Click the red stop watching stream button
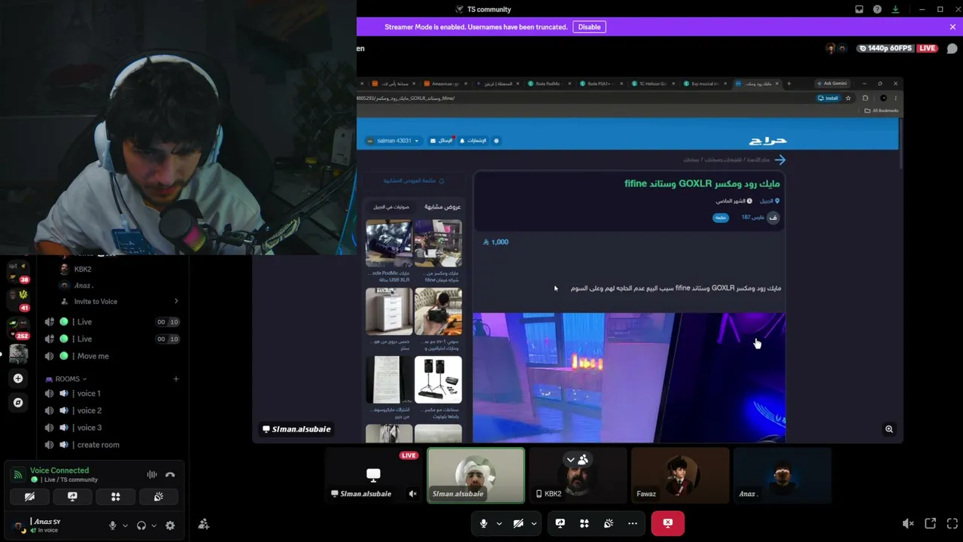This screenshot has height=542, width=963. coord(667,523)
